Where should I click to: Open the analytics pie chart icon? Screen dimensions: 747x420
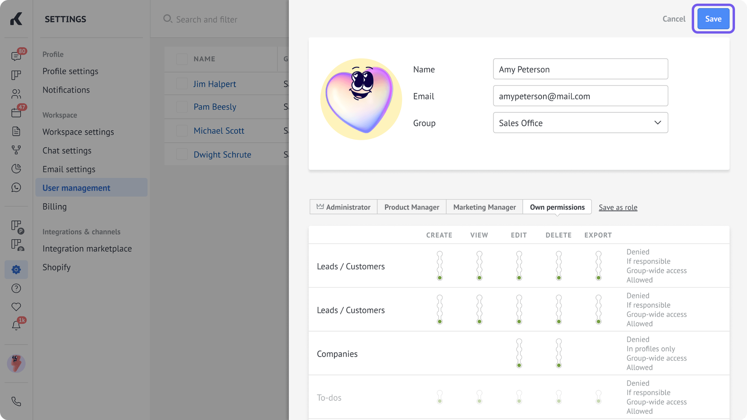(x=16, y=168)
